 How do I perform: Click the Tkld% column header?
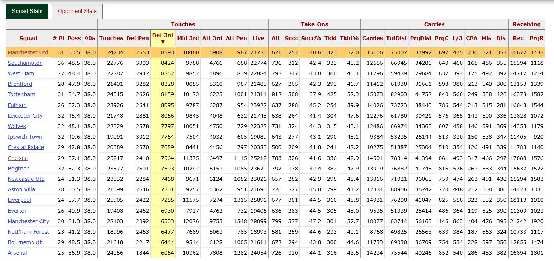coord(349,38)
